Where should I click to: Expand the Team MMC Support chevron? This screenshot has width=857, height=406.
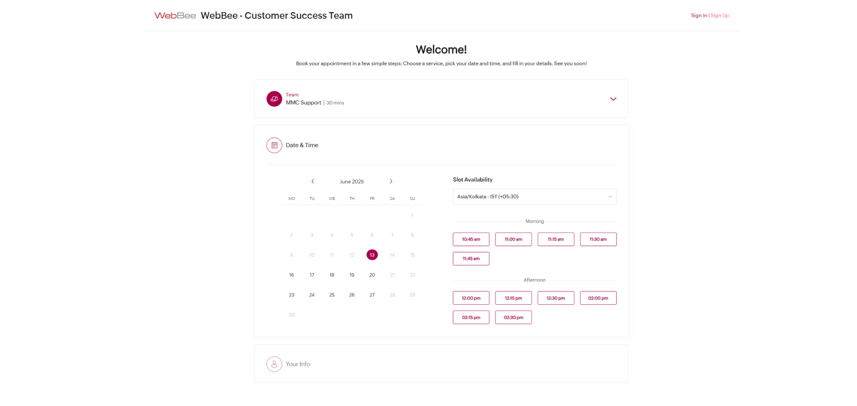coord(613,99)
